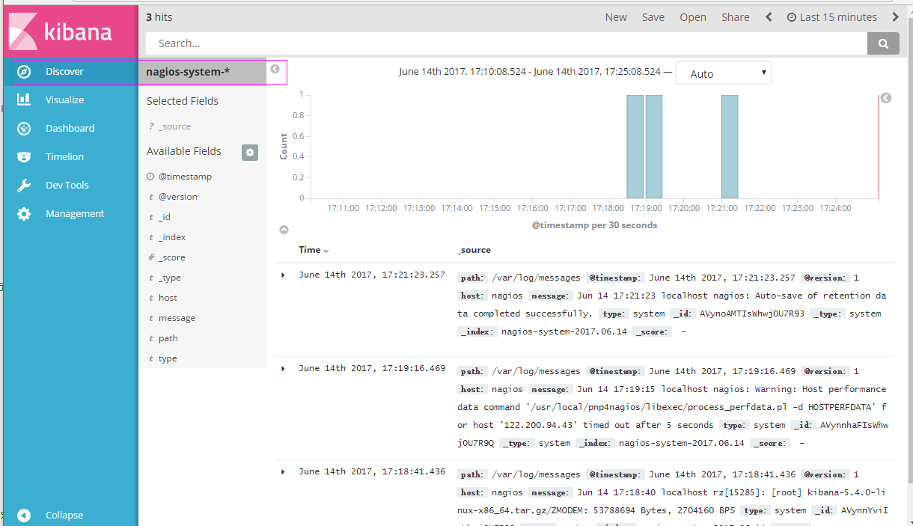Open the Auto interval dropdown
The height and width of the screenshot is (526, 913).
pos(723,73)
